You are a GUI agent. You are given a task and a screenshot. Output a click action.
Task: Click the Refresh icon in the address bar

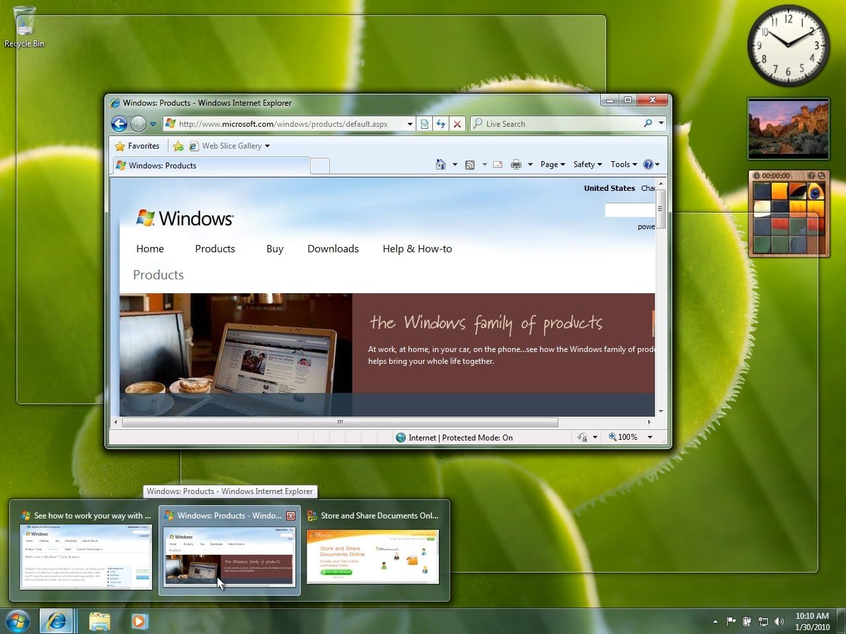click(x=441, y=123)
